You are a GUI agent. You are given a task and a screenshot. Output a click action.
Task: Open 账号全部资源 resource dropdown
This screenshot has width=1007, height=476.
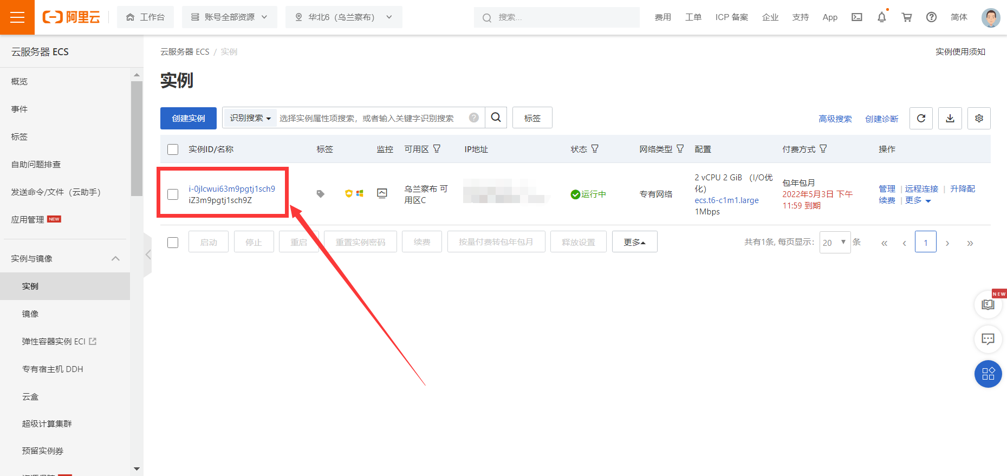click(x=230, y=17)
